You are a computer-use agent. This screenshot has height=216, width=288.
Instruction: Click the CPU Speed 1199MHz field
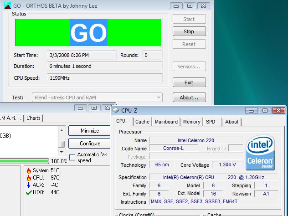pyautogui.click(x=105, y=78)
